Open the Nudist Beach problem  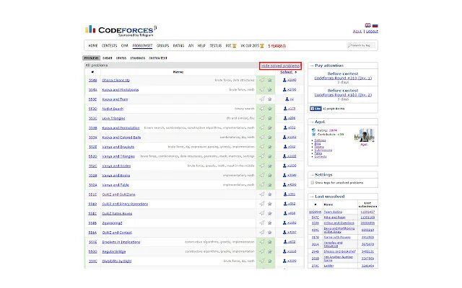pos(113,109)
